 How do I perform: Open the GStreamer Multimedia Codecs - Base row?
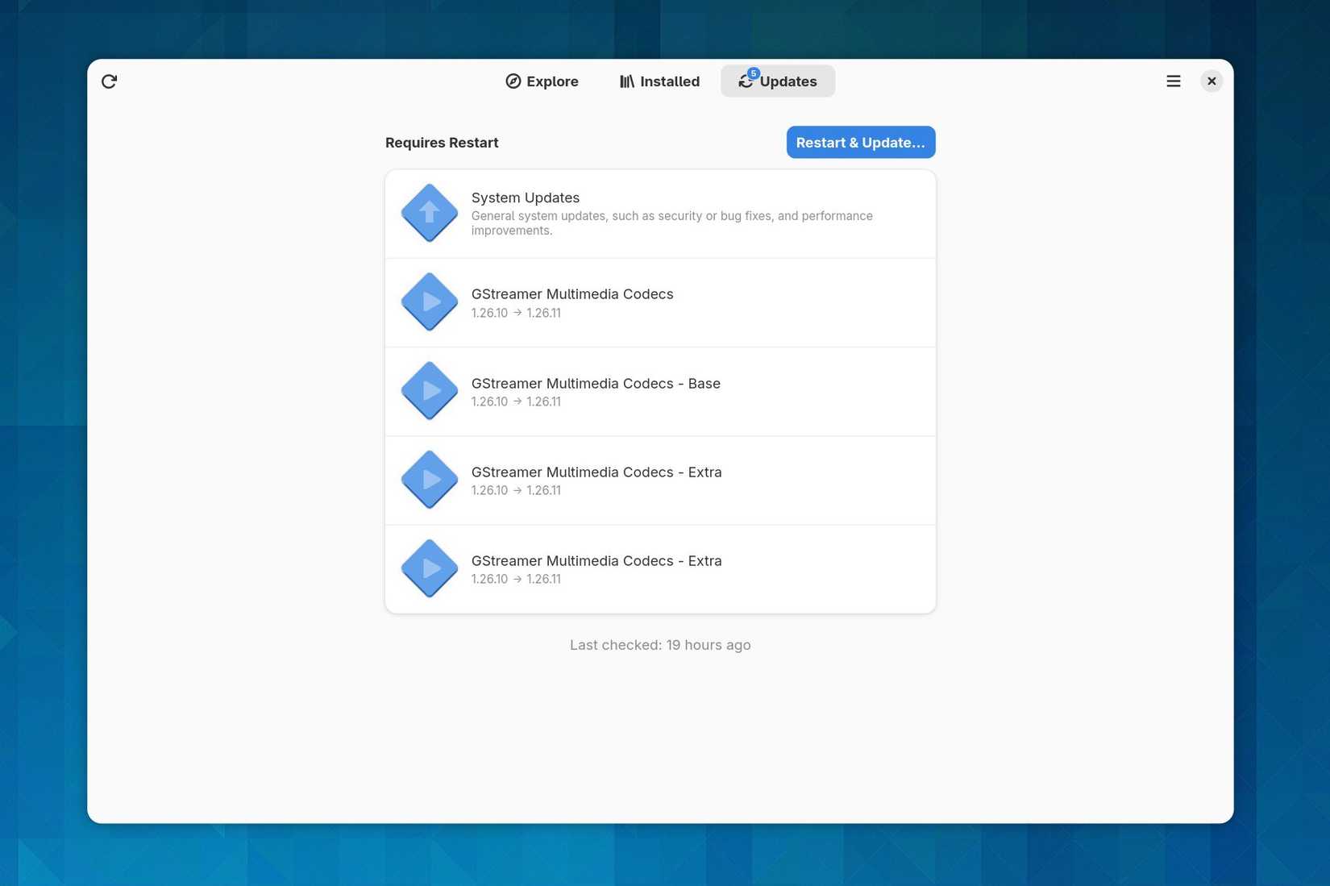pos(660,392)
